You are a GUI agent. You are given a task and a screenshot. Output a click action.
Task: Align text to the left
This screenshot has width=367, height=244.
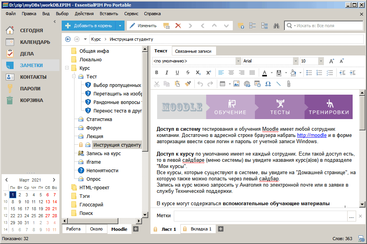221,73
